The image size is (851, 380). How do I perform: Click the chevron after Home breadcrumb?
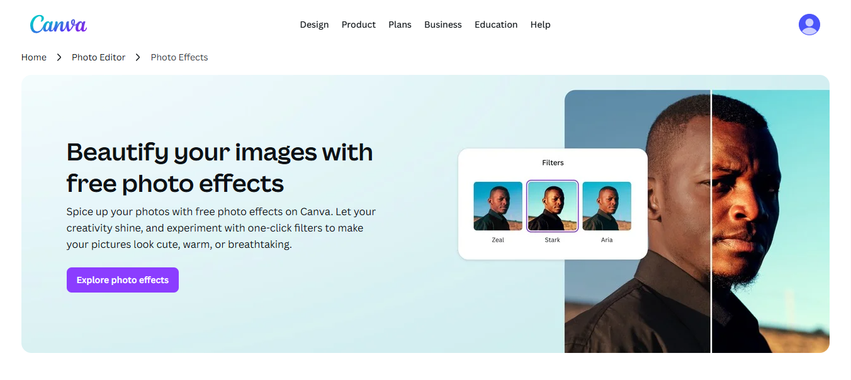point(59,57)
